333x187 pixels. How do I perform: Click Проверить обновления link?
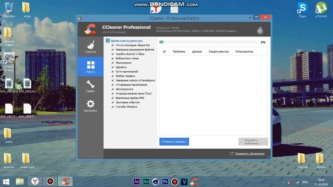(x=250, y=154)
